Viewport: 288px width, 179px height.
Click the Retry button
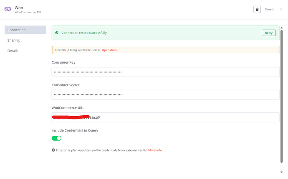(x=268, y=33)
